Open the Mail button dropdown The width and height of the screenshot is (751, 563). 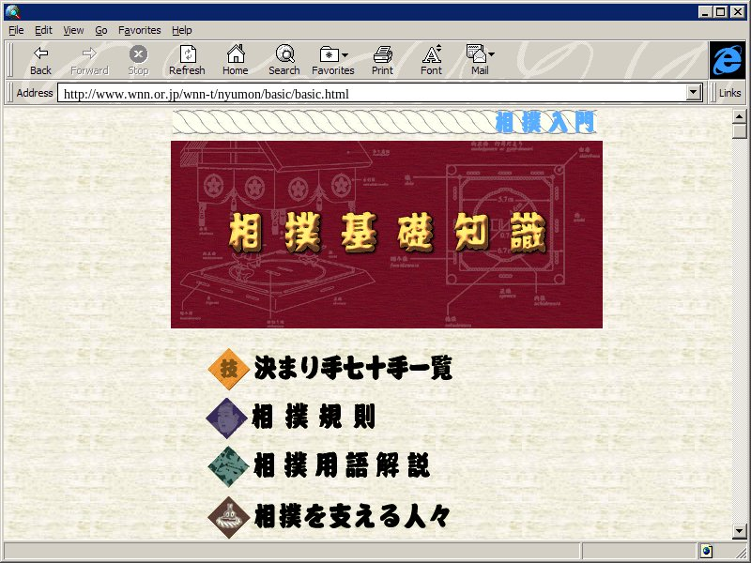[x=491, y=54]
